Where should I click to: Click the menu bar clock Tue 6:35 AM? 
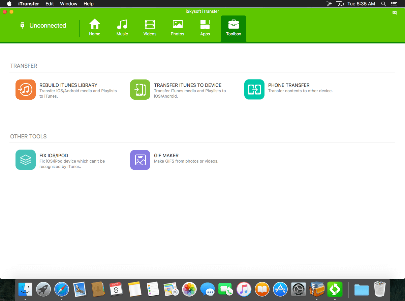tap(361, 4)
